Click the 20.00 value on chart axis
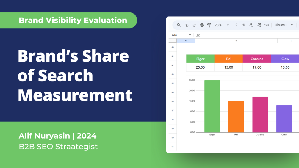The height and width of the screenshot is (168, 299). click(x=192, y=90)
